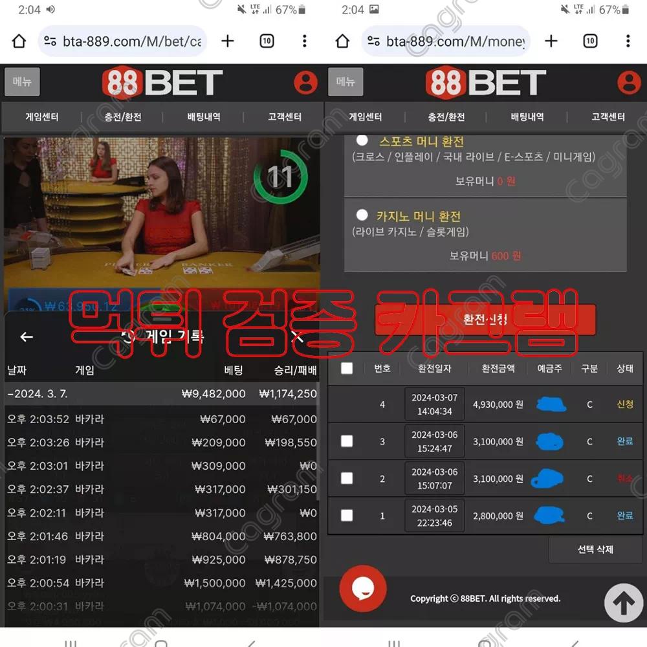Check the select-all box in table header
This screenshot has width=647, height=647.
click(x=347, y=368)
